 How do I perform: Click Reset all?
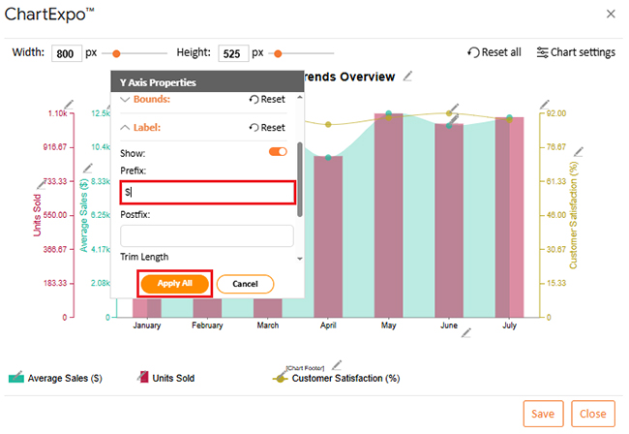(494, 52)
